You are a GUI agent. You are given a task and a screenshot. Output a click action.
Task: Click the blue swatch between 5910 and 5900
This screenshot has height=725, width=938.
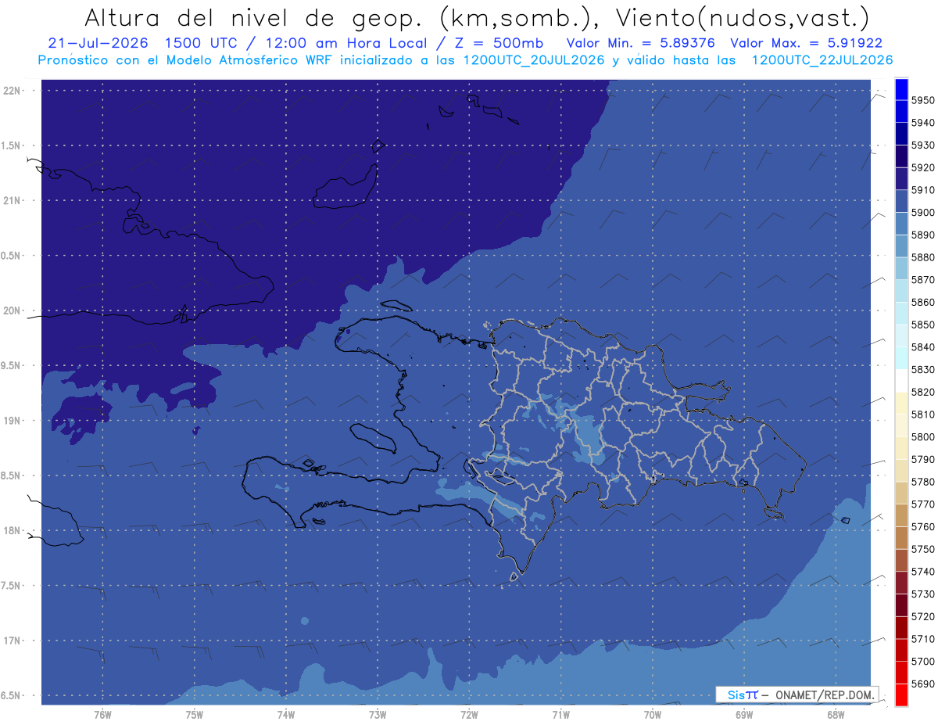901,201
